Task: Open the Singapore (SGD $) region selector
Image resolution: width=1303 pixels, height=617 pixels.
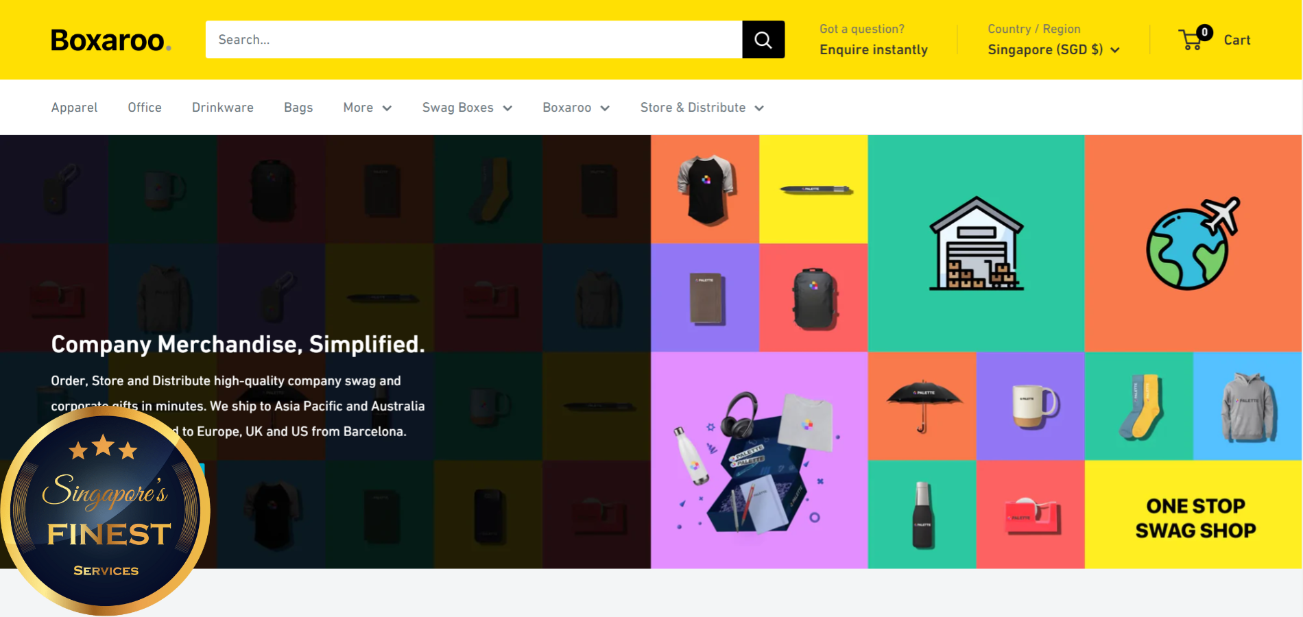Action: (x=1053, y=49)
